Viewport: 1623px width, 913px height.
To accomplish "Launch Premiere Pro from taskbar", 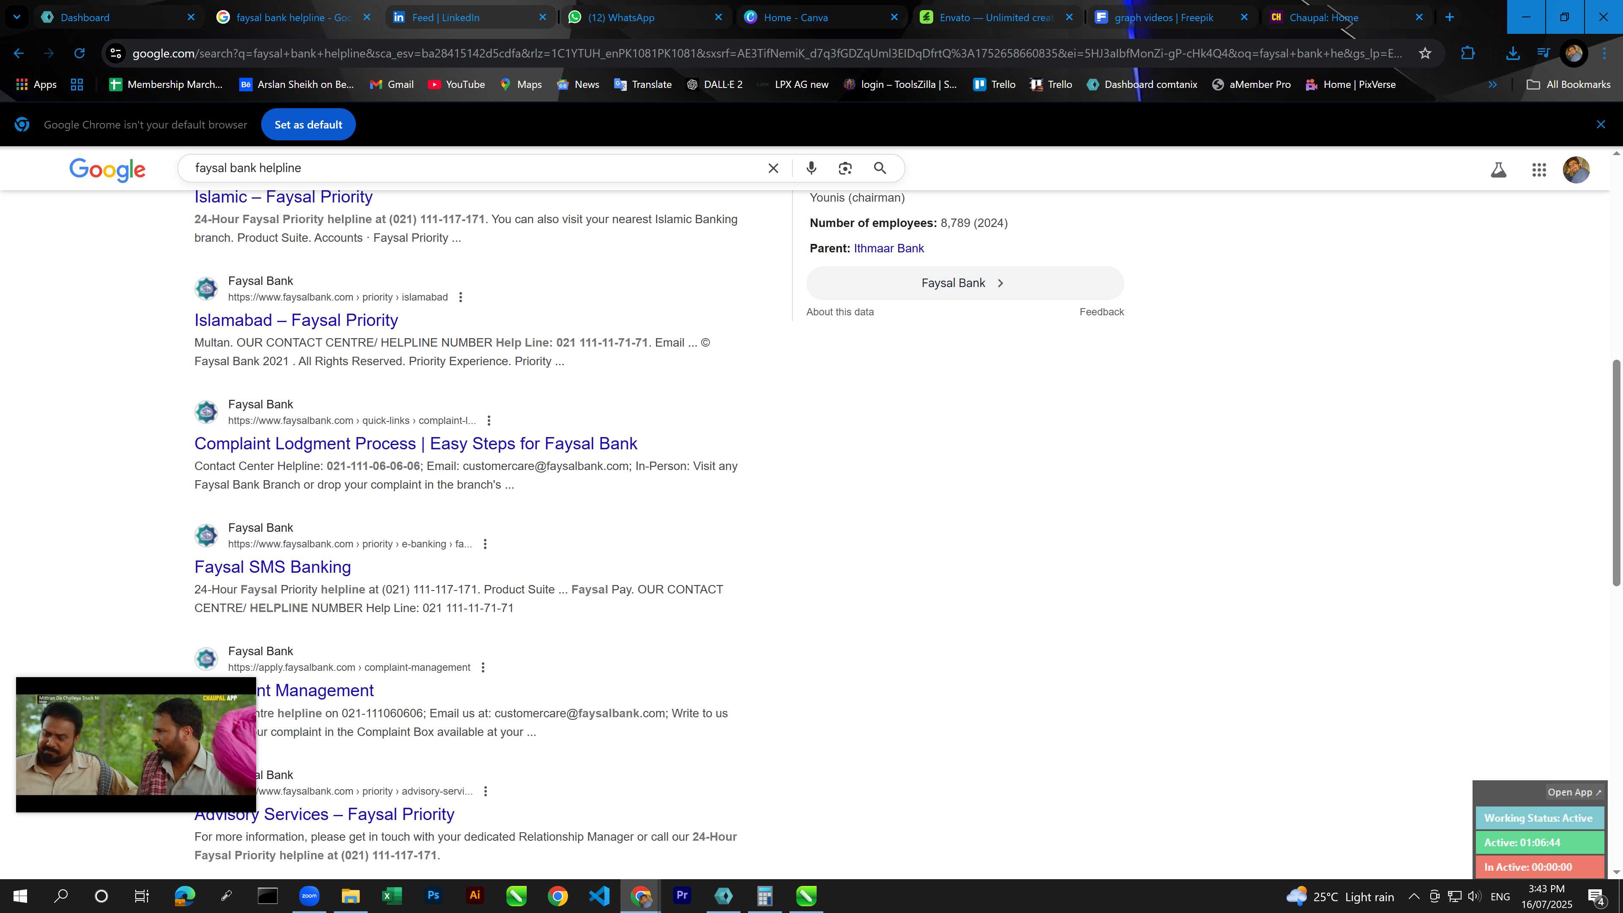I will tap(682, 895).
